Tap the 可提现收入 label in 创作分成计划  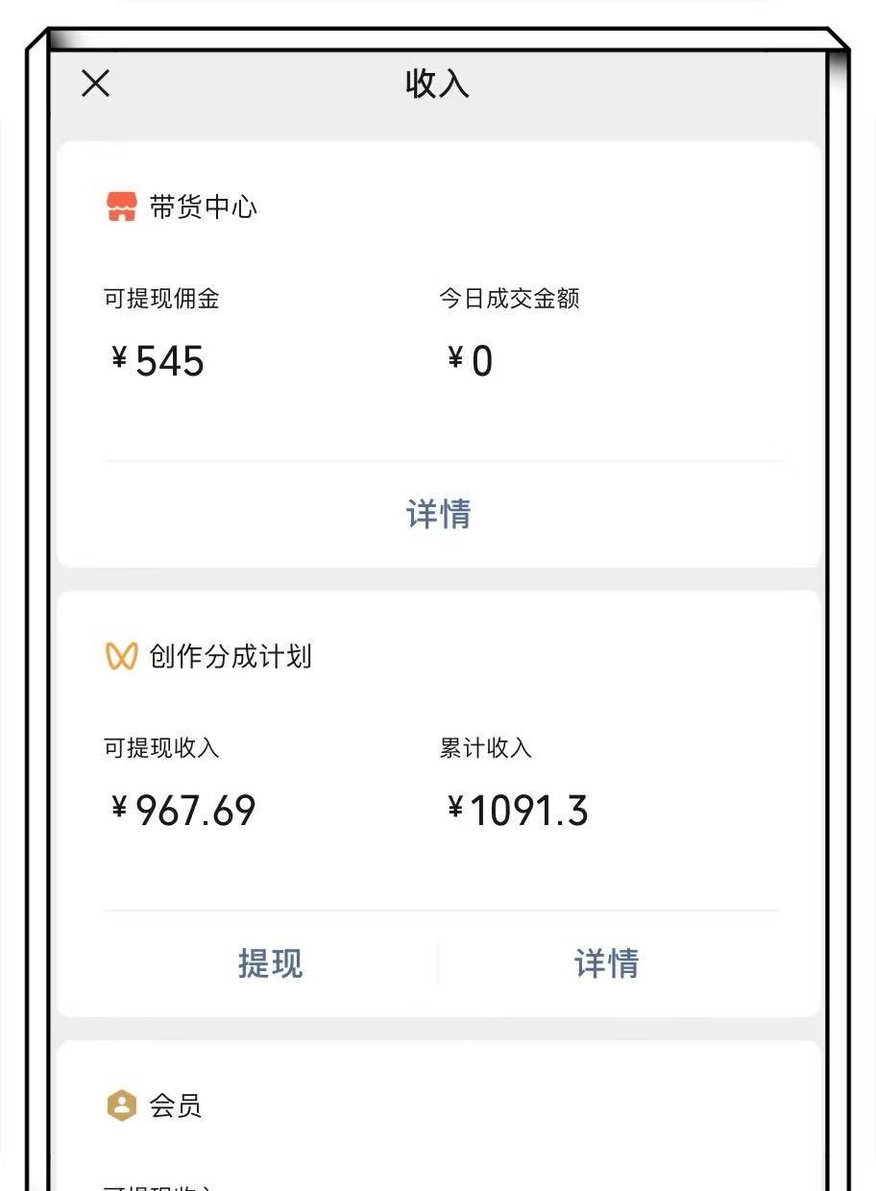tap(161, 748)
